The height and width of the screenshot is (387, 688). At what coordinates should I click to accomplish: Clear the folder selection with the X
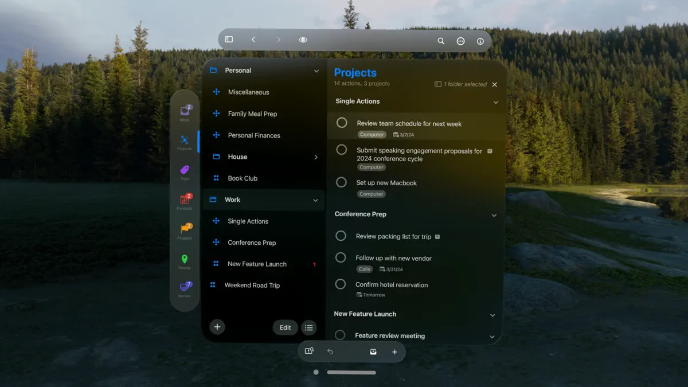(494, 84)
